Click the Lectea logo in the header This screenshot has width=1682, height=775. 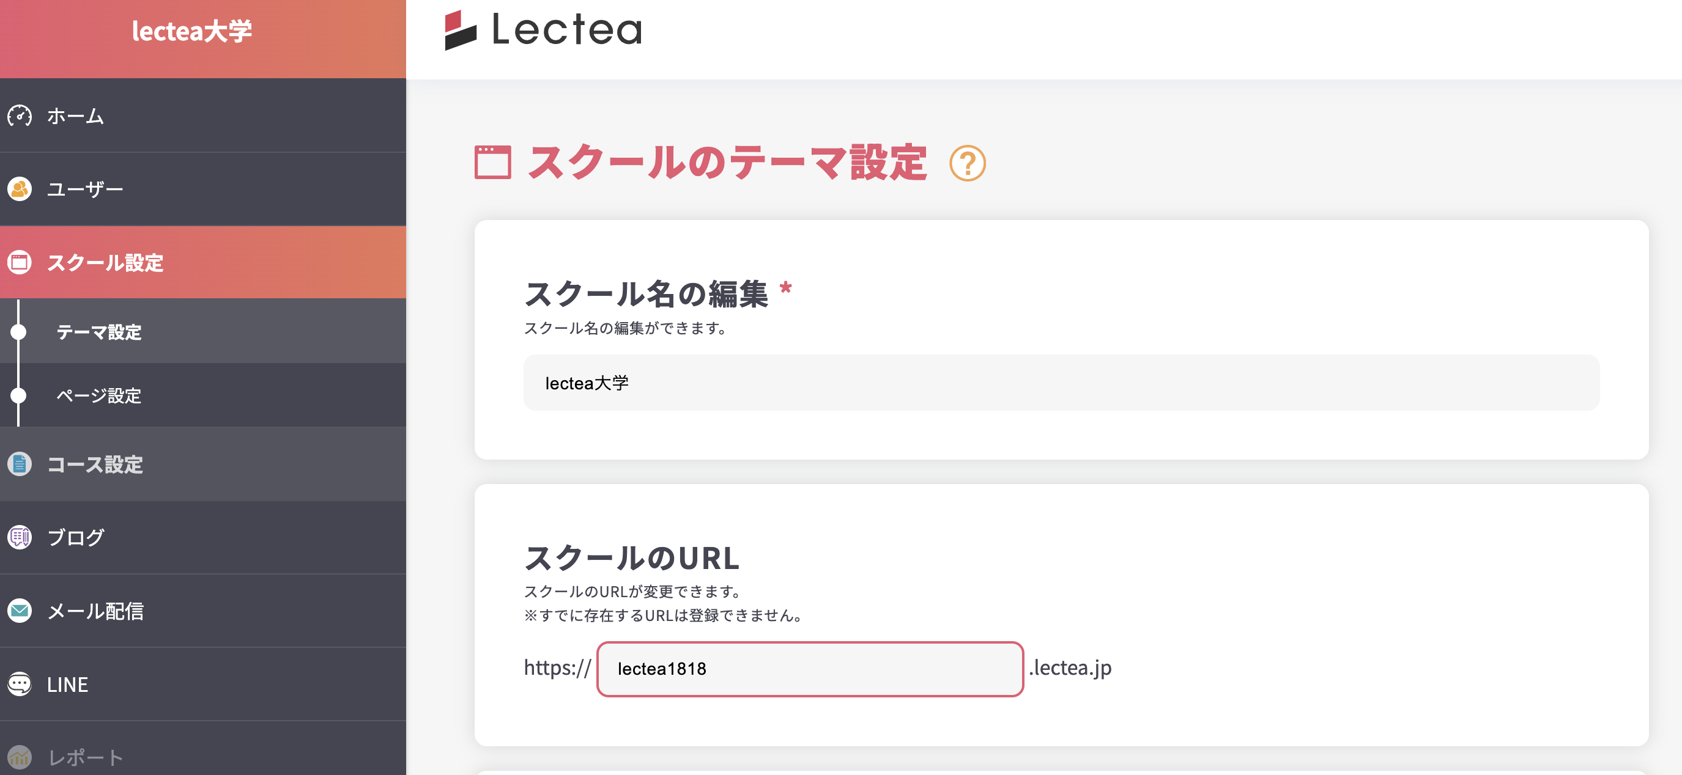(542, 31)
